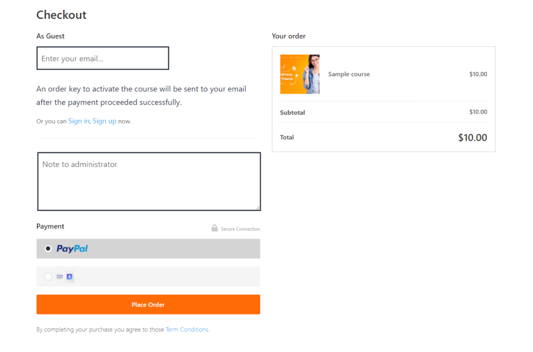Select the Stripe payment radio button
533x352 pixels.
pos(48,276)
